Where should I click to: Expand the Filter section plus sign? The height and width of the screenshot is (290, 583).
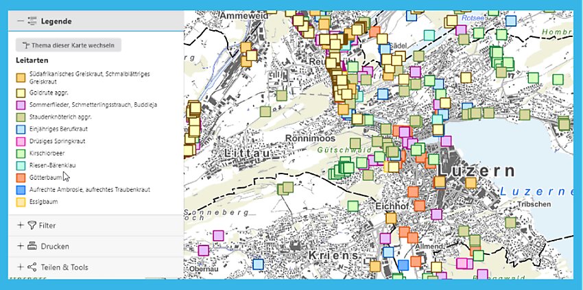pos(21,226)
